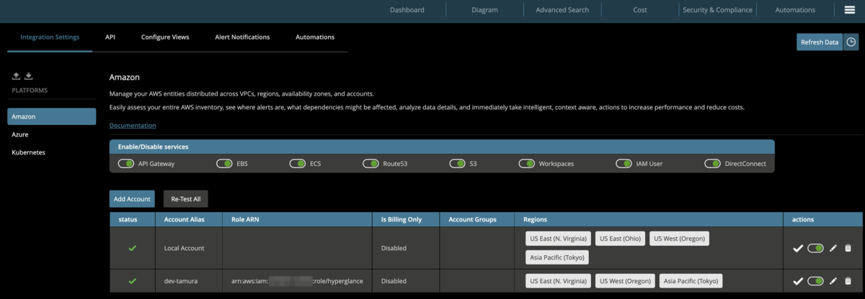Click the Regions column header
865x299 pixels.
coord(649,219)
